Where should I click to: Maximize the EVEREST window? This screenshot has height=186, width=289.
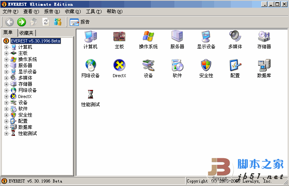click(x=277, y=4)
